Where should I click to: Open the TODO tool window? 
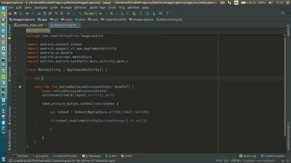(127, 156)
